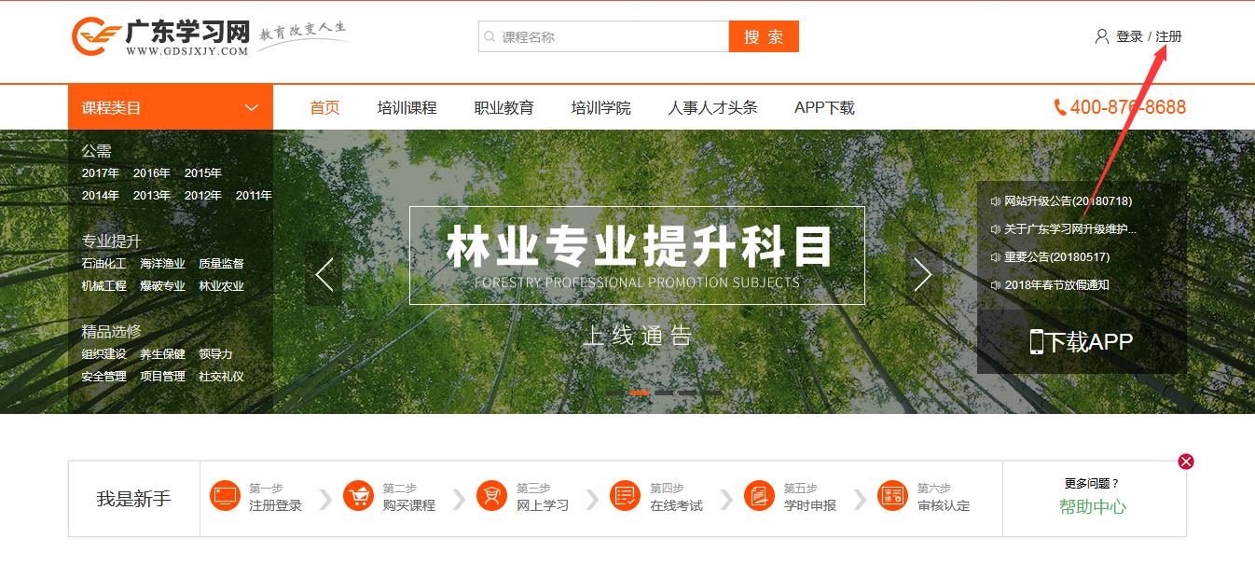Expand the 课程类目 category dropdown

pyautogui.click(x=251, y=108)
